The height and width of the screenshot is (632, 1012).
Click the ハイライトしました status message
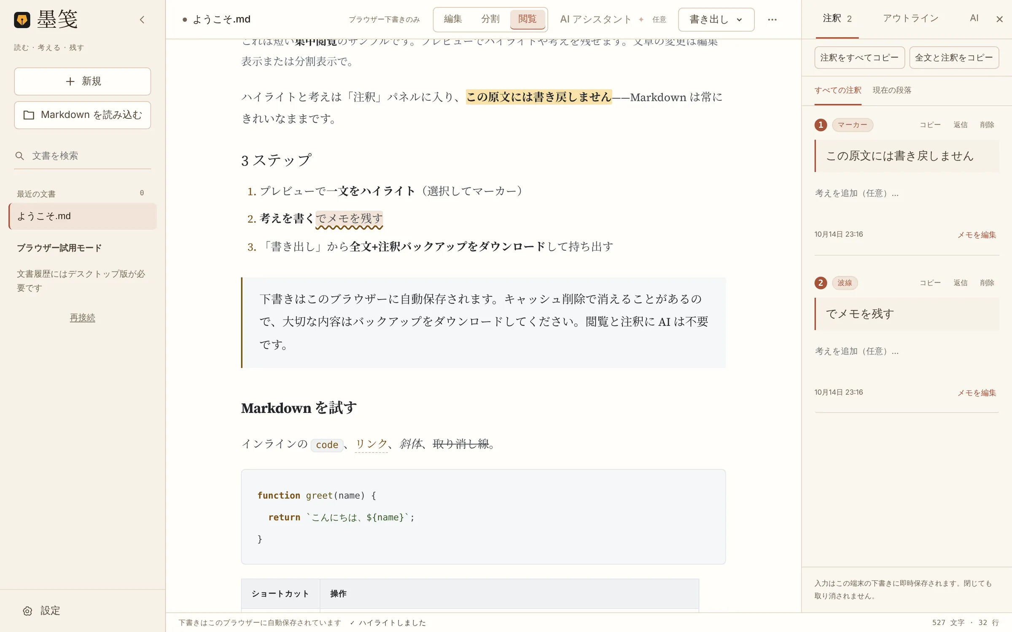pyautogui.click(x=388, y=623)
